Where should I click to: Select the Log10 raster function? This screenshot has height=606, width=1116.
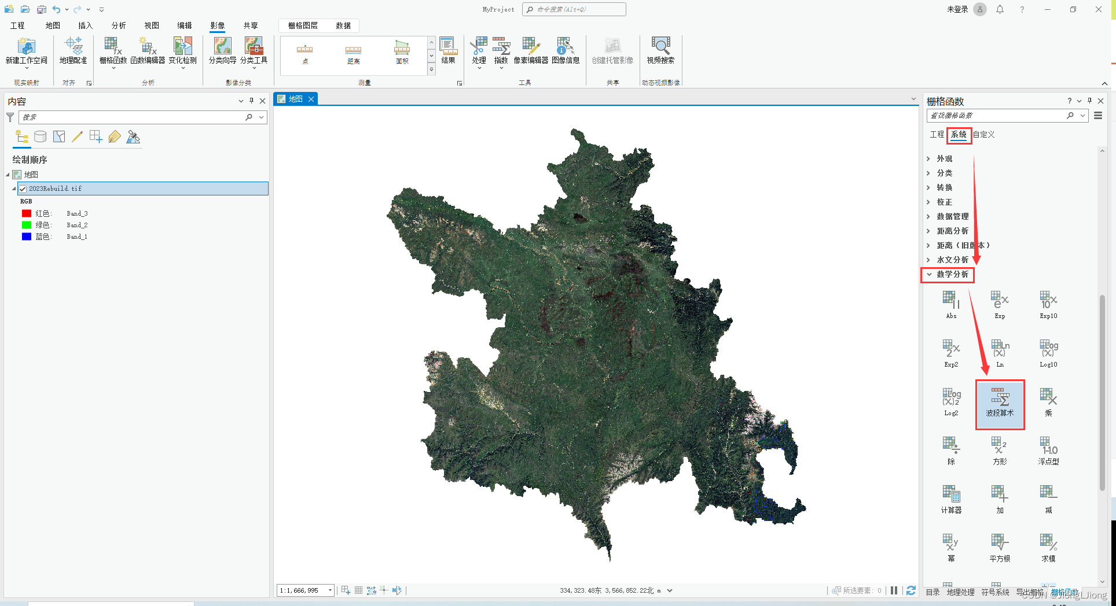point(1048,354)
